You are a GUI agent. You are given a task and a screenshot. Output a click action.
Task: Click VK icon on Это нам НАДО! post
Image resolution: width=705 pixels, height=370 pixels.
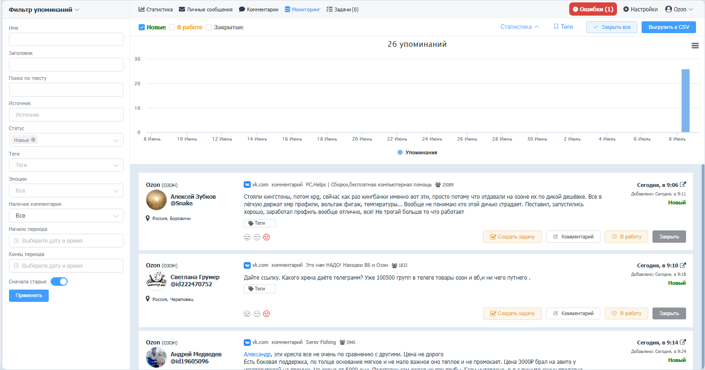point(247,265)
